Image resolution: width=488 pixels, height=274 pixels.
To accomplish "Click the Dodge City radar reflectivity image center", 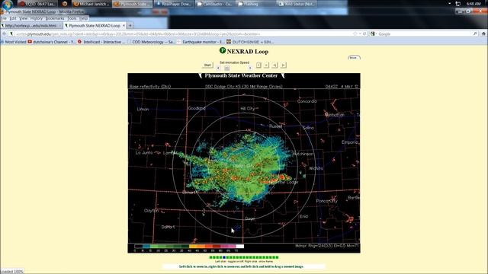I will click(x=244, y=166).
